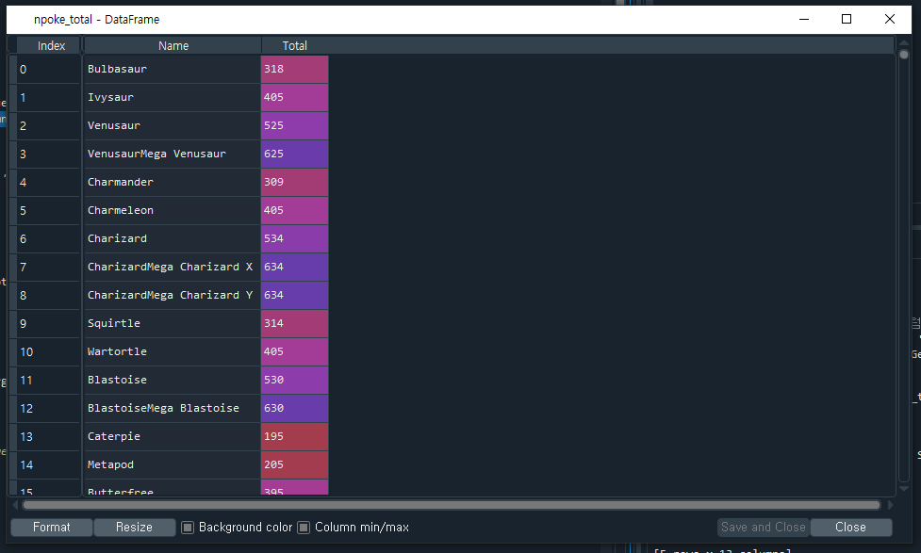The width and height of the screenshot is (921, 553).
Task: Click the Format button
Action: click(x=52, y=528)
